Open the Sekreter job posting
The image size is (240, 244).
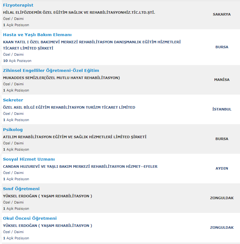13,100
